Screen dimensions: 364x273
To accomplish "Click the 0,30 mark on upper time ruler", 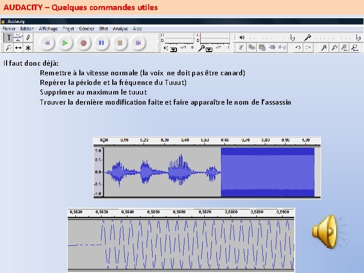I will [x=165, y=140].
